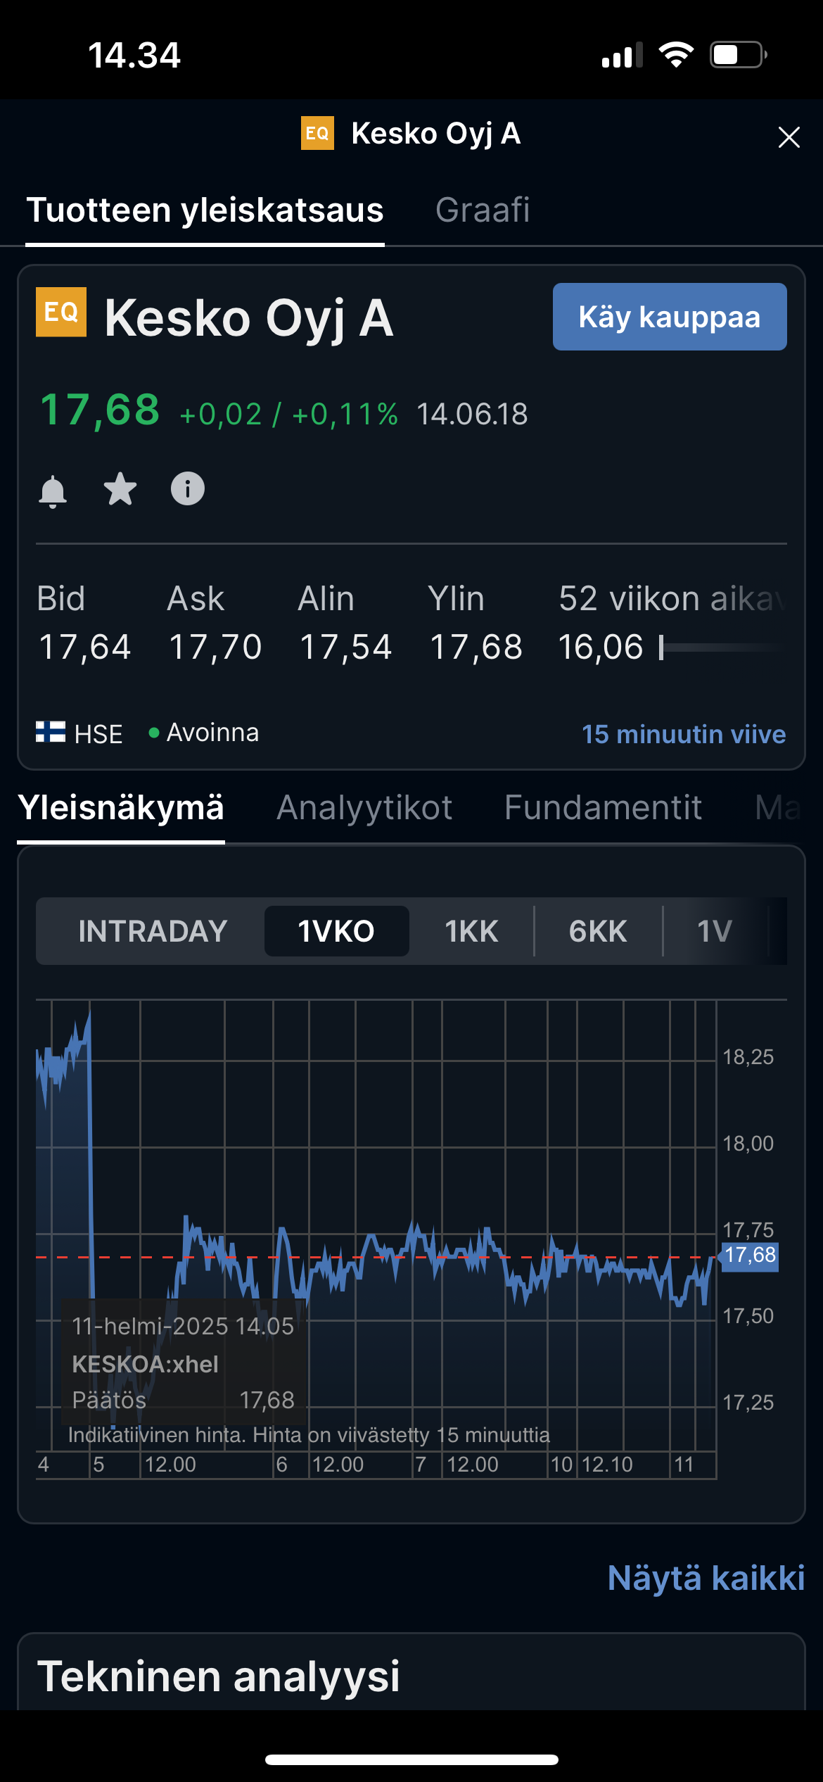Tap the EQ badge in header title
This screenshot has width=823, height=1782.
(x=317, y=133)
